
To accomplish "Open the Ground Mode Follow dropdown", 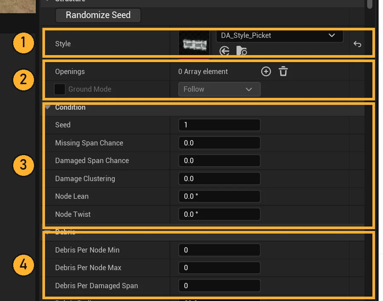I will click(x=219, y=89).
